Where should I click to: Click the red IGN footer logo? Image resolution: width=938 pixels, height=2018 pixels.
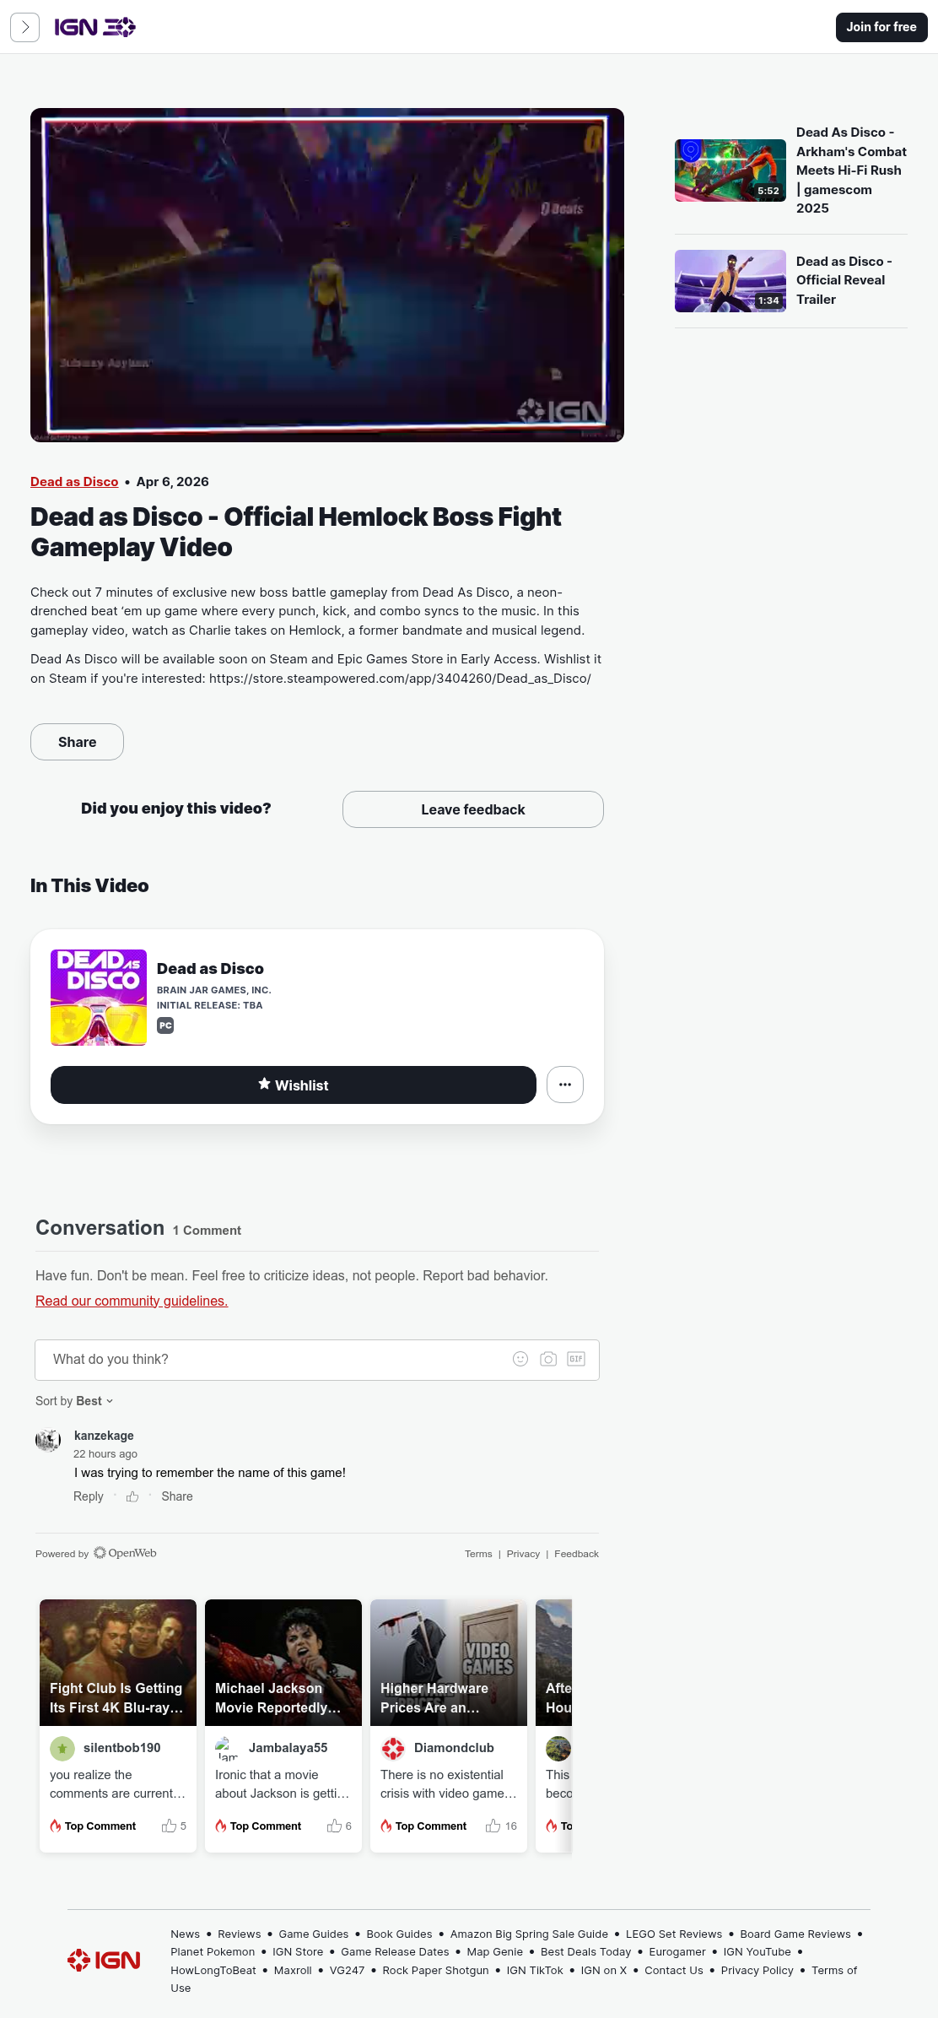[104, 1960]
